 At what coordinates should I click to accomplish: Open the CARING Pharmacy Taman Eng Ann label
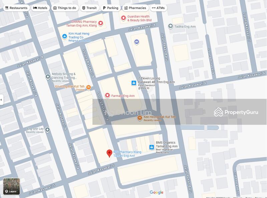(x=81, y=24)
